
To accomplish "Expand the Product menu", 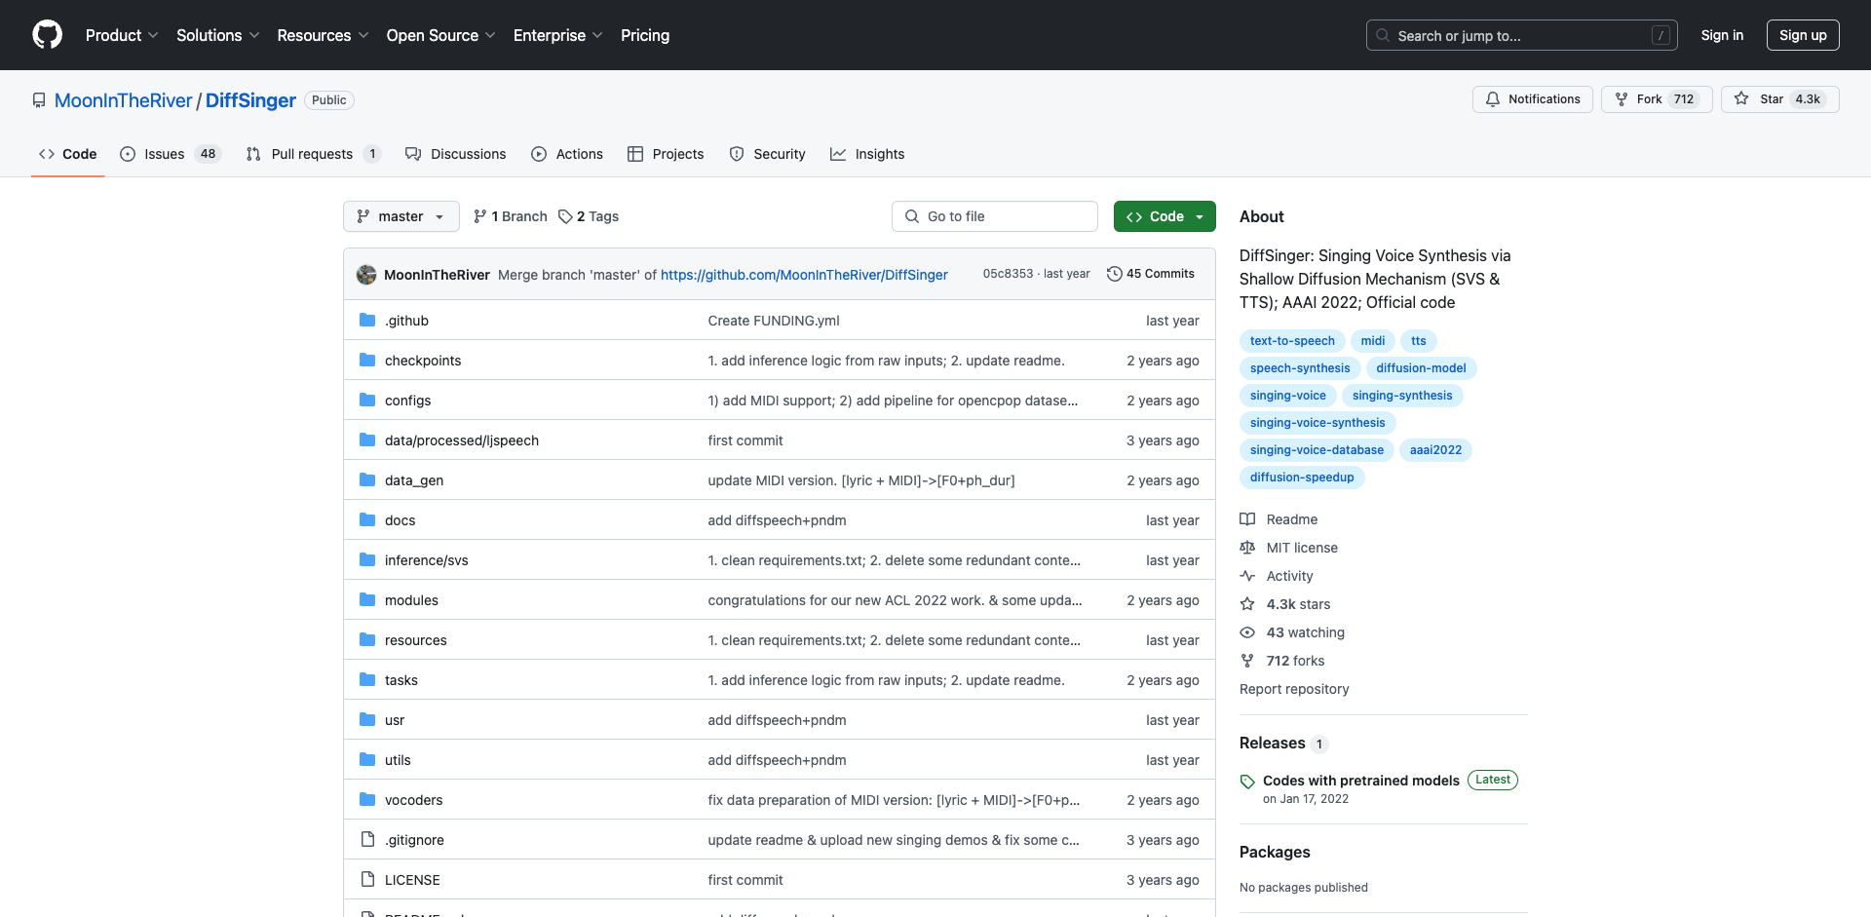I will pos(122,35).
